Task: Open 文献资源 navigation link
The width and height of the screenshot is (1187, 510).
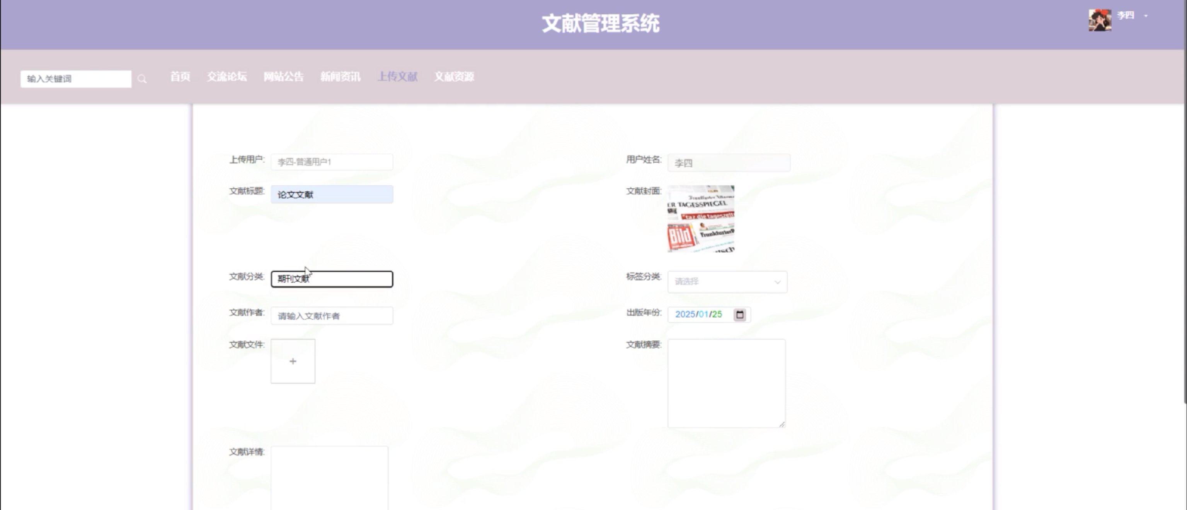Action: click(x=454, y=77)
